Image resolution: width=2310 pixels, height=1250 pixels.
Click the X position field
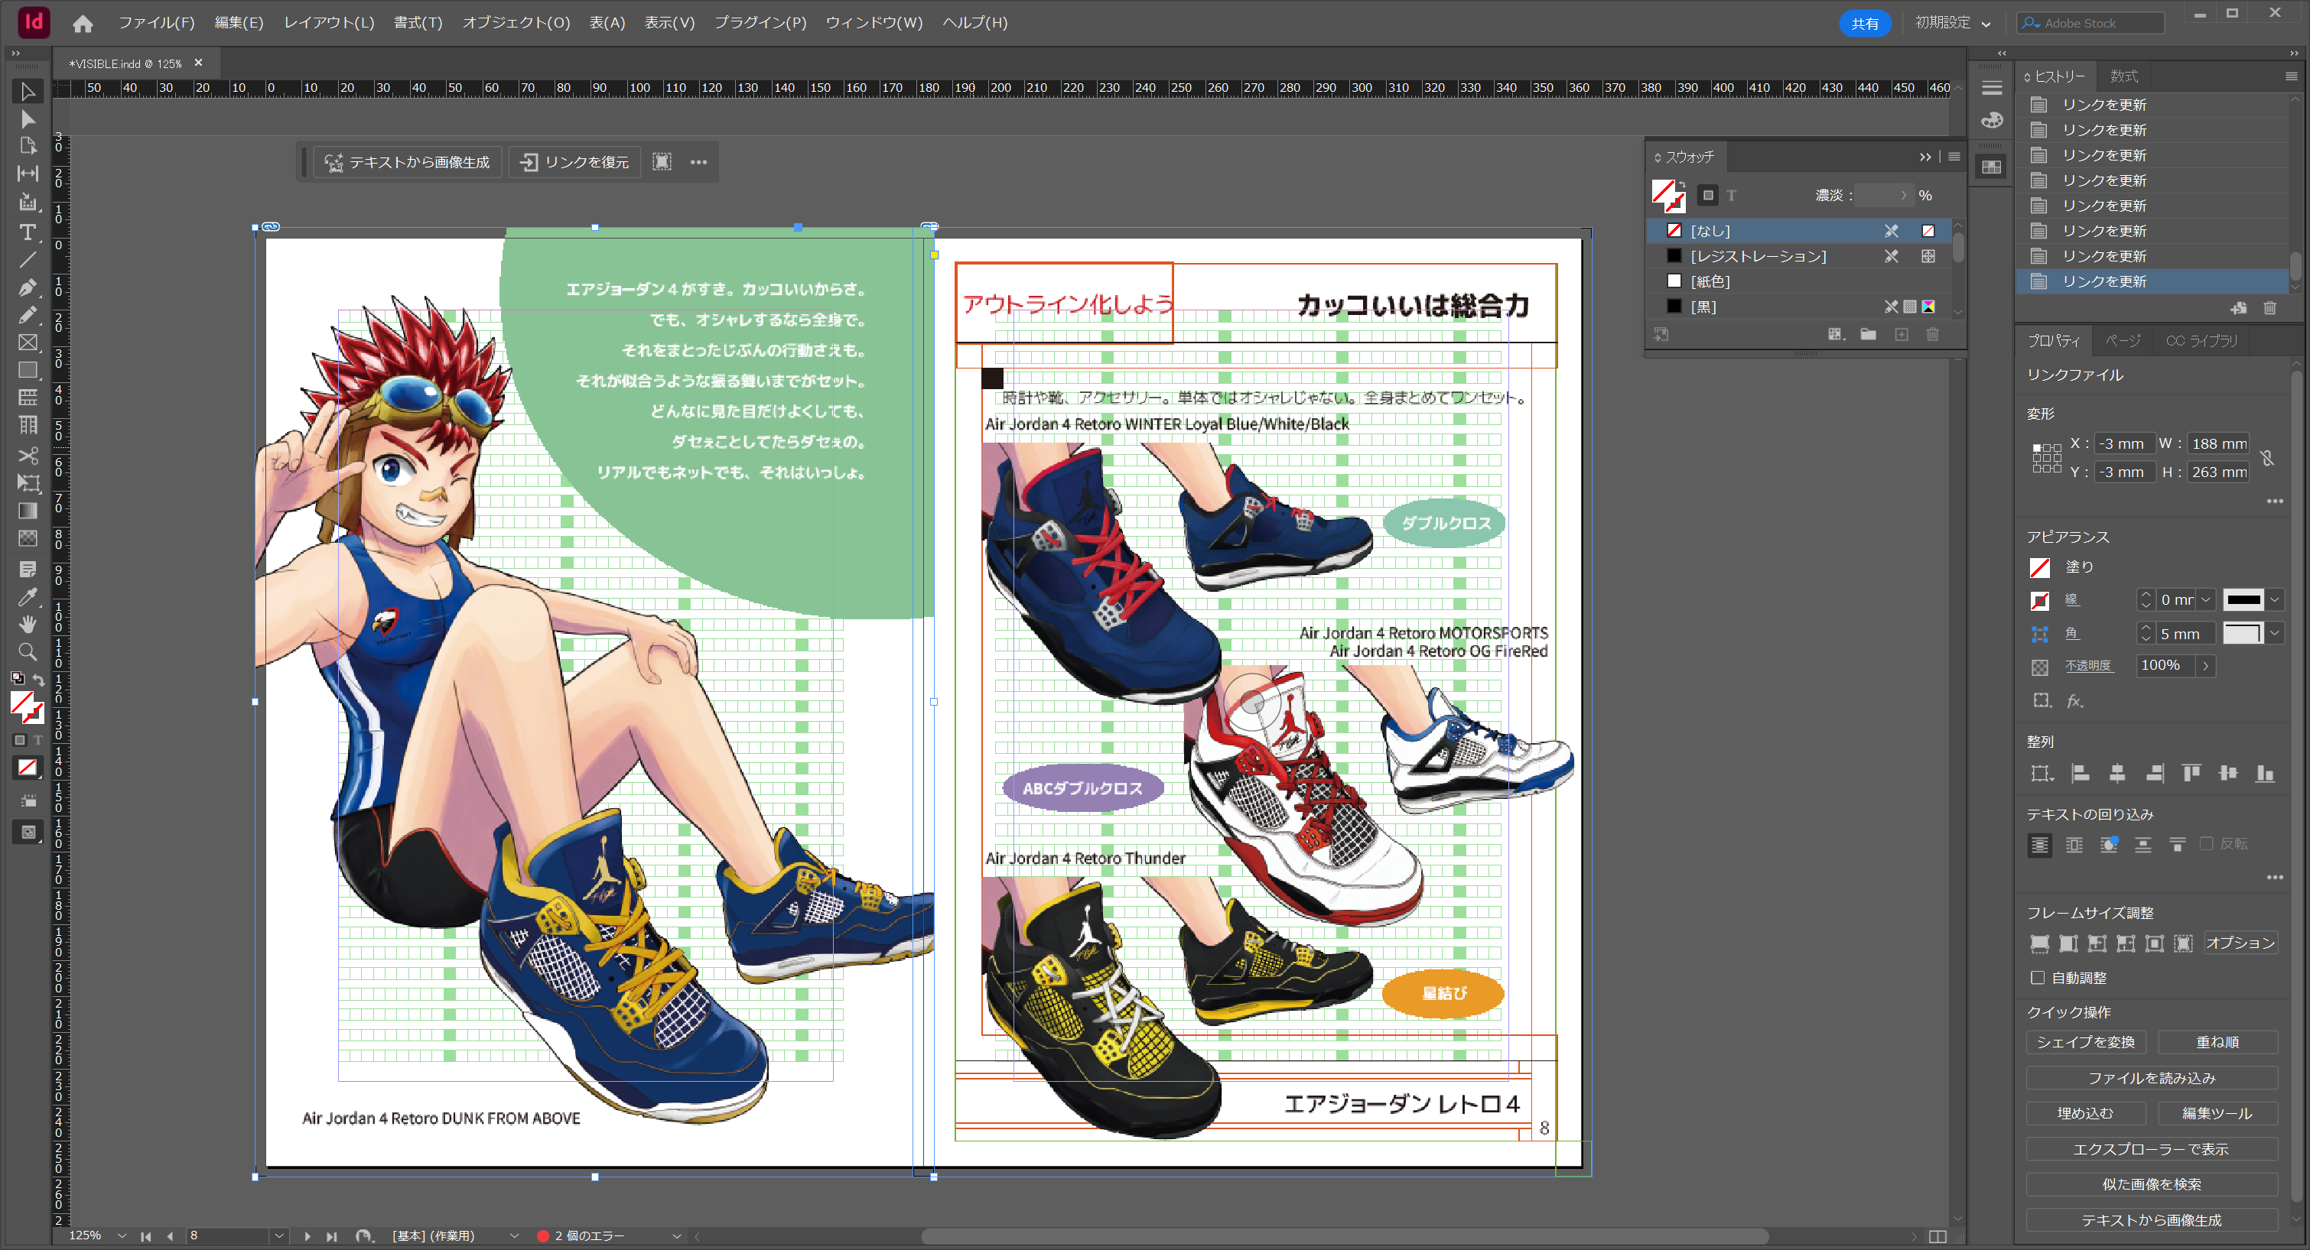[2124, 443]
